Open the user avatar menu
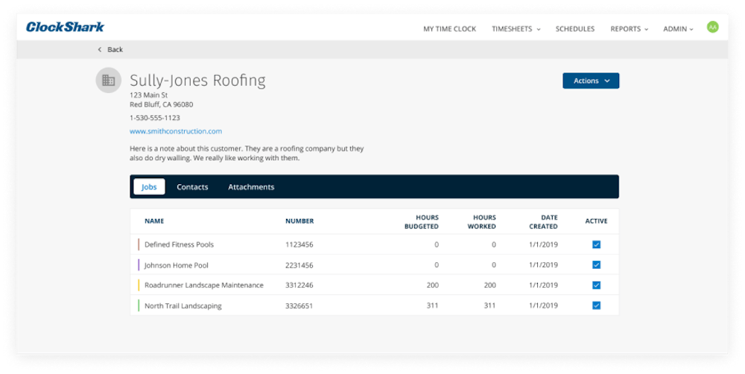745x374 pixels. coord(712,28)
